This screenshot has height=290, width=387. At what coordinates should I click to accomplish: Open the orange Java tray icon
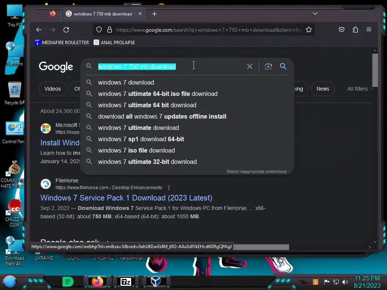click(316, 282)
